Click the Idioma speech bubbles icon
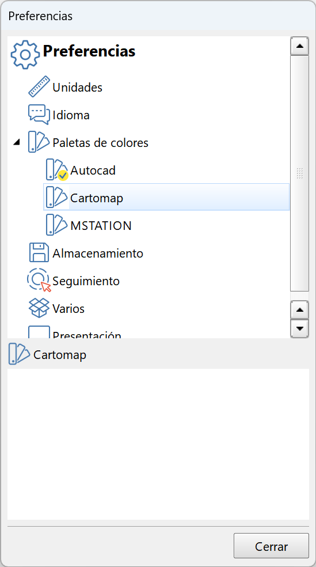Screen dimensions: 316x567 (x=39, y=115)
